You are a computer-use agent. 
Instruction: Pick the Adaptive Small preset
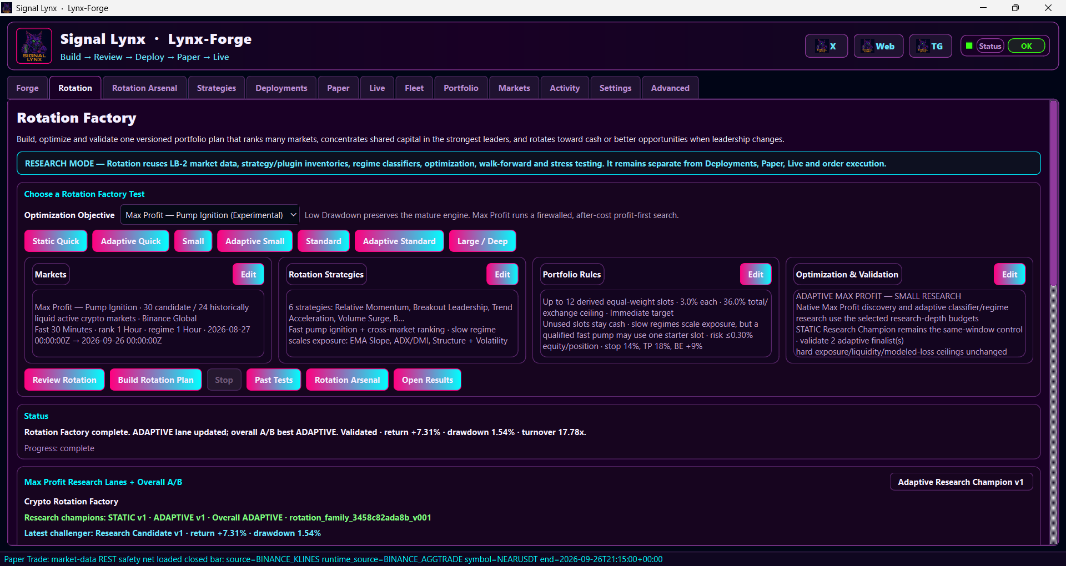tap(255, 241)
